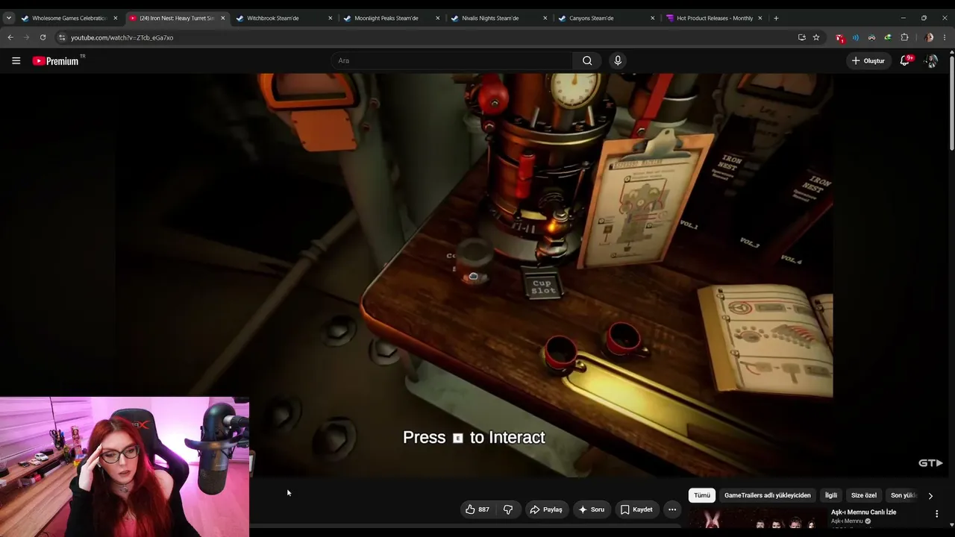Open the Extensions puzzle-piece menu

(x=904, y=37)
